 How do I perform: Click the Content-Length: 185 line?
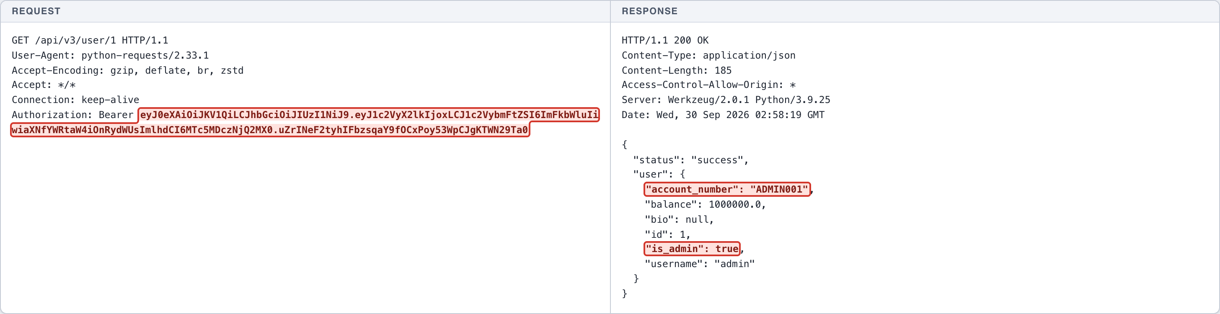click(x=676, y=70)
